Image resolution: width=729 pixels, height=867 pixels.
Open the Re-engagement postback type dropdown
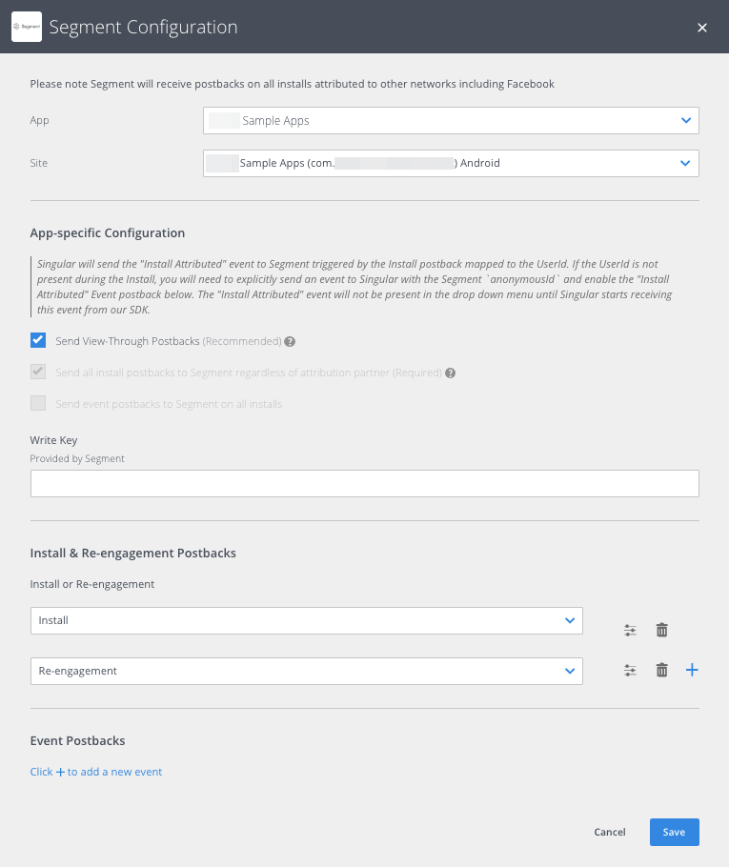306,671
